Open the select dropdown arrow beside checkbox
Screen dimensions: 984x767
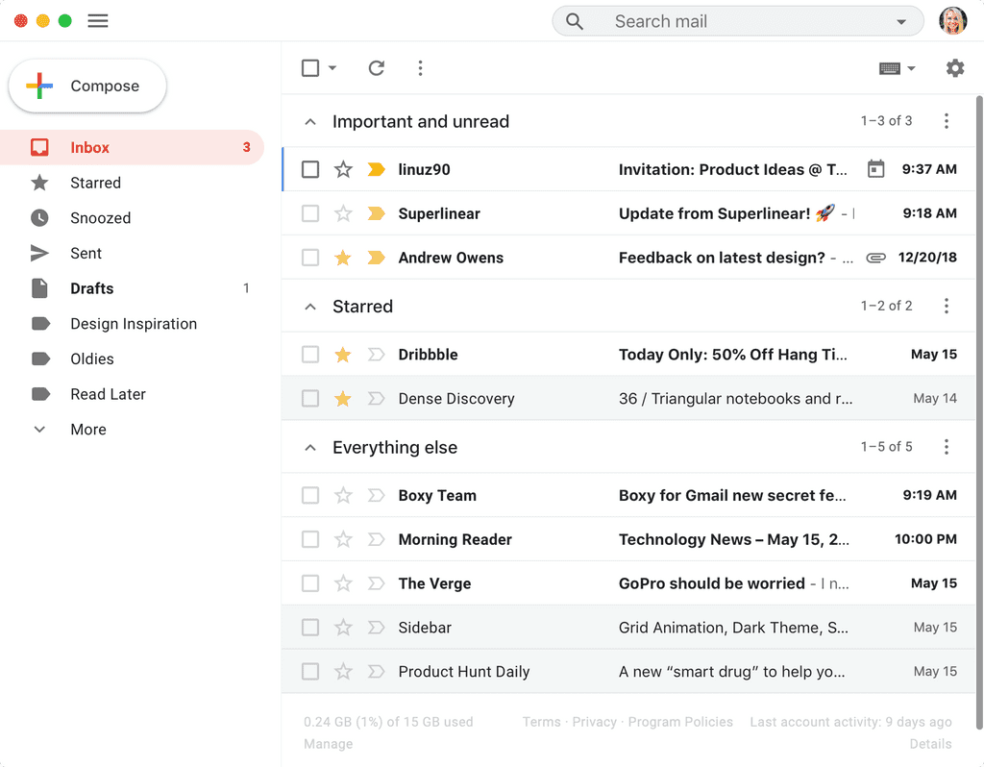332,68
